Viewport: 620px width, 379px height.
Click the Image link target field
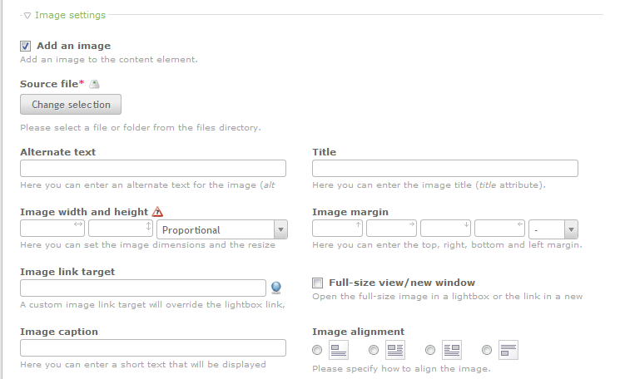click(x=143, y=288)
